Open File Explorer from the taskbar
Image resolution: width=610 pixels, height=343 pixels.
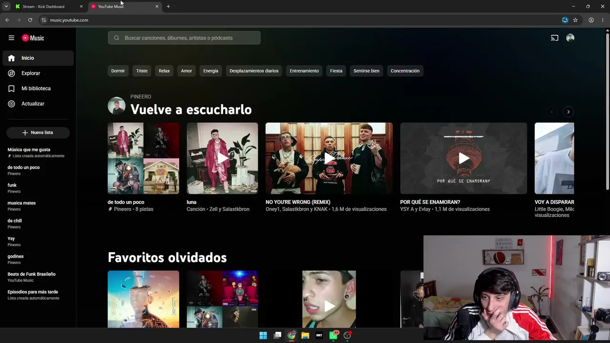(x=305, y=335)
